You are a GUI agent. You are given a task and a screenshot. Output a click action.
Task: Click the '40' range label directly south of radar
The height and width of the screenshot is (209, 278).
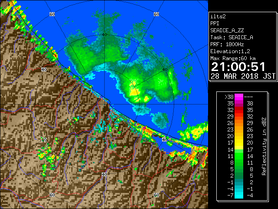104,174
